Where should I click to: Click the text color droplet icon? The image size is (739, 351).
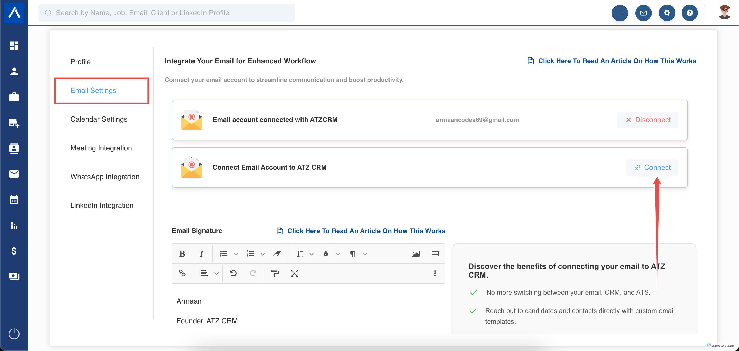click(326, 254)
